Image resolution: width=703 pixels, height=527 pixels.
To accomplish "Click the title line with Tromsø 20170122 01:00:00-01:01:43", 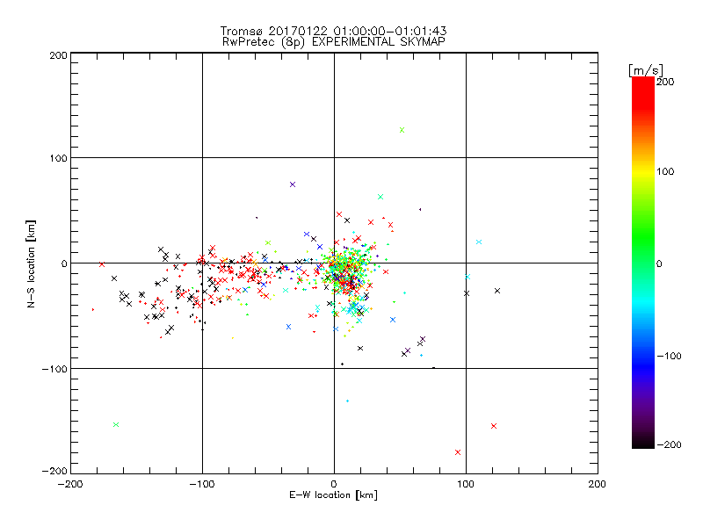I will tap(333, 31).
